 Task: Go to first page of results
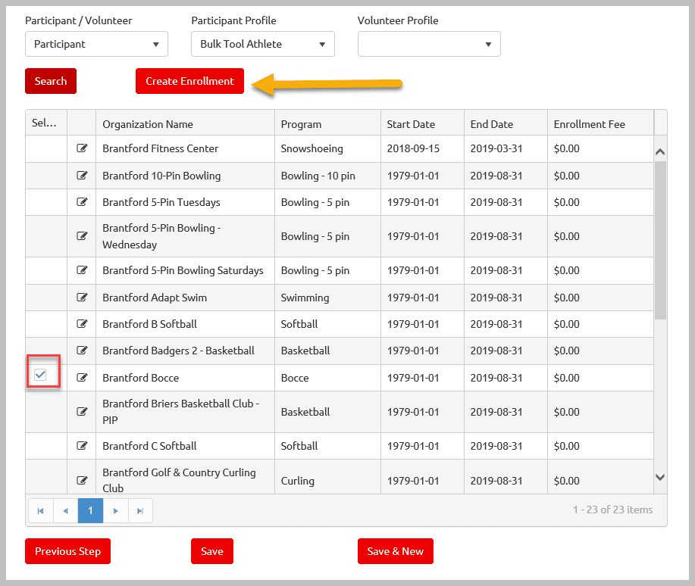click(41, 511)
